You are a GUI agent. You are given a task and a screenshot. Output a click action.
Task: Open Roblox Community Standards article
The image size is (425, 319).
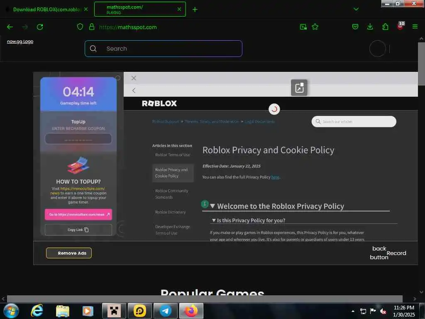pyautogui.click(x=171, y=194)
